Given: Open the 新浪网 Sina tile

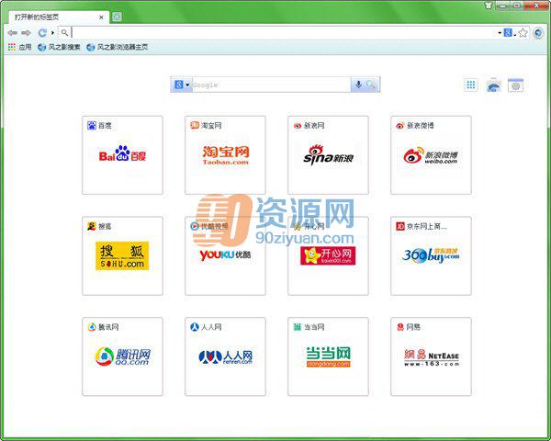Looking at the screenshot, I should 328,155.
